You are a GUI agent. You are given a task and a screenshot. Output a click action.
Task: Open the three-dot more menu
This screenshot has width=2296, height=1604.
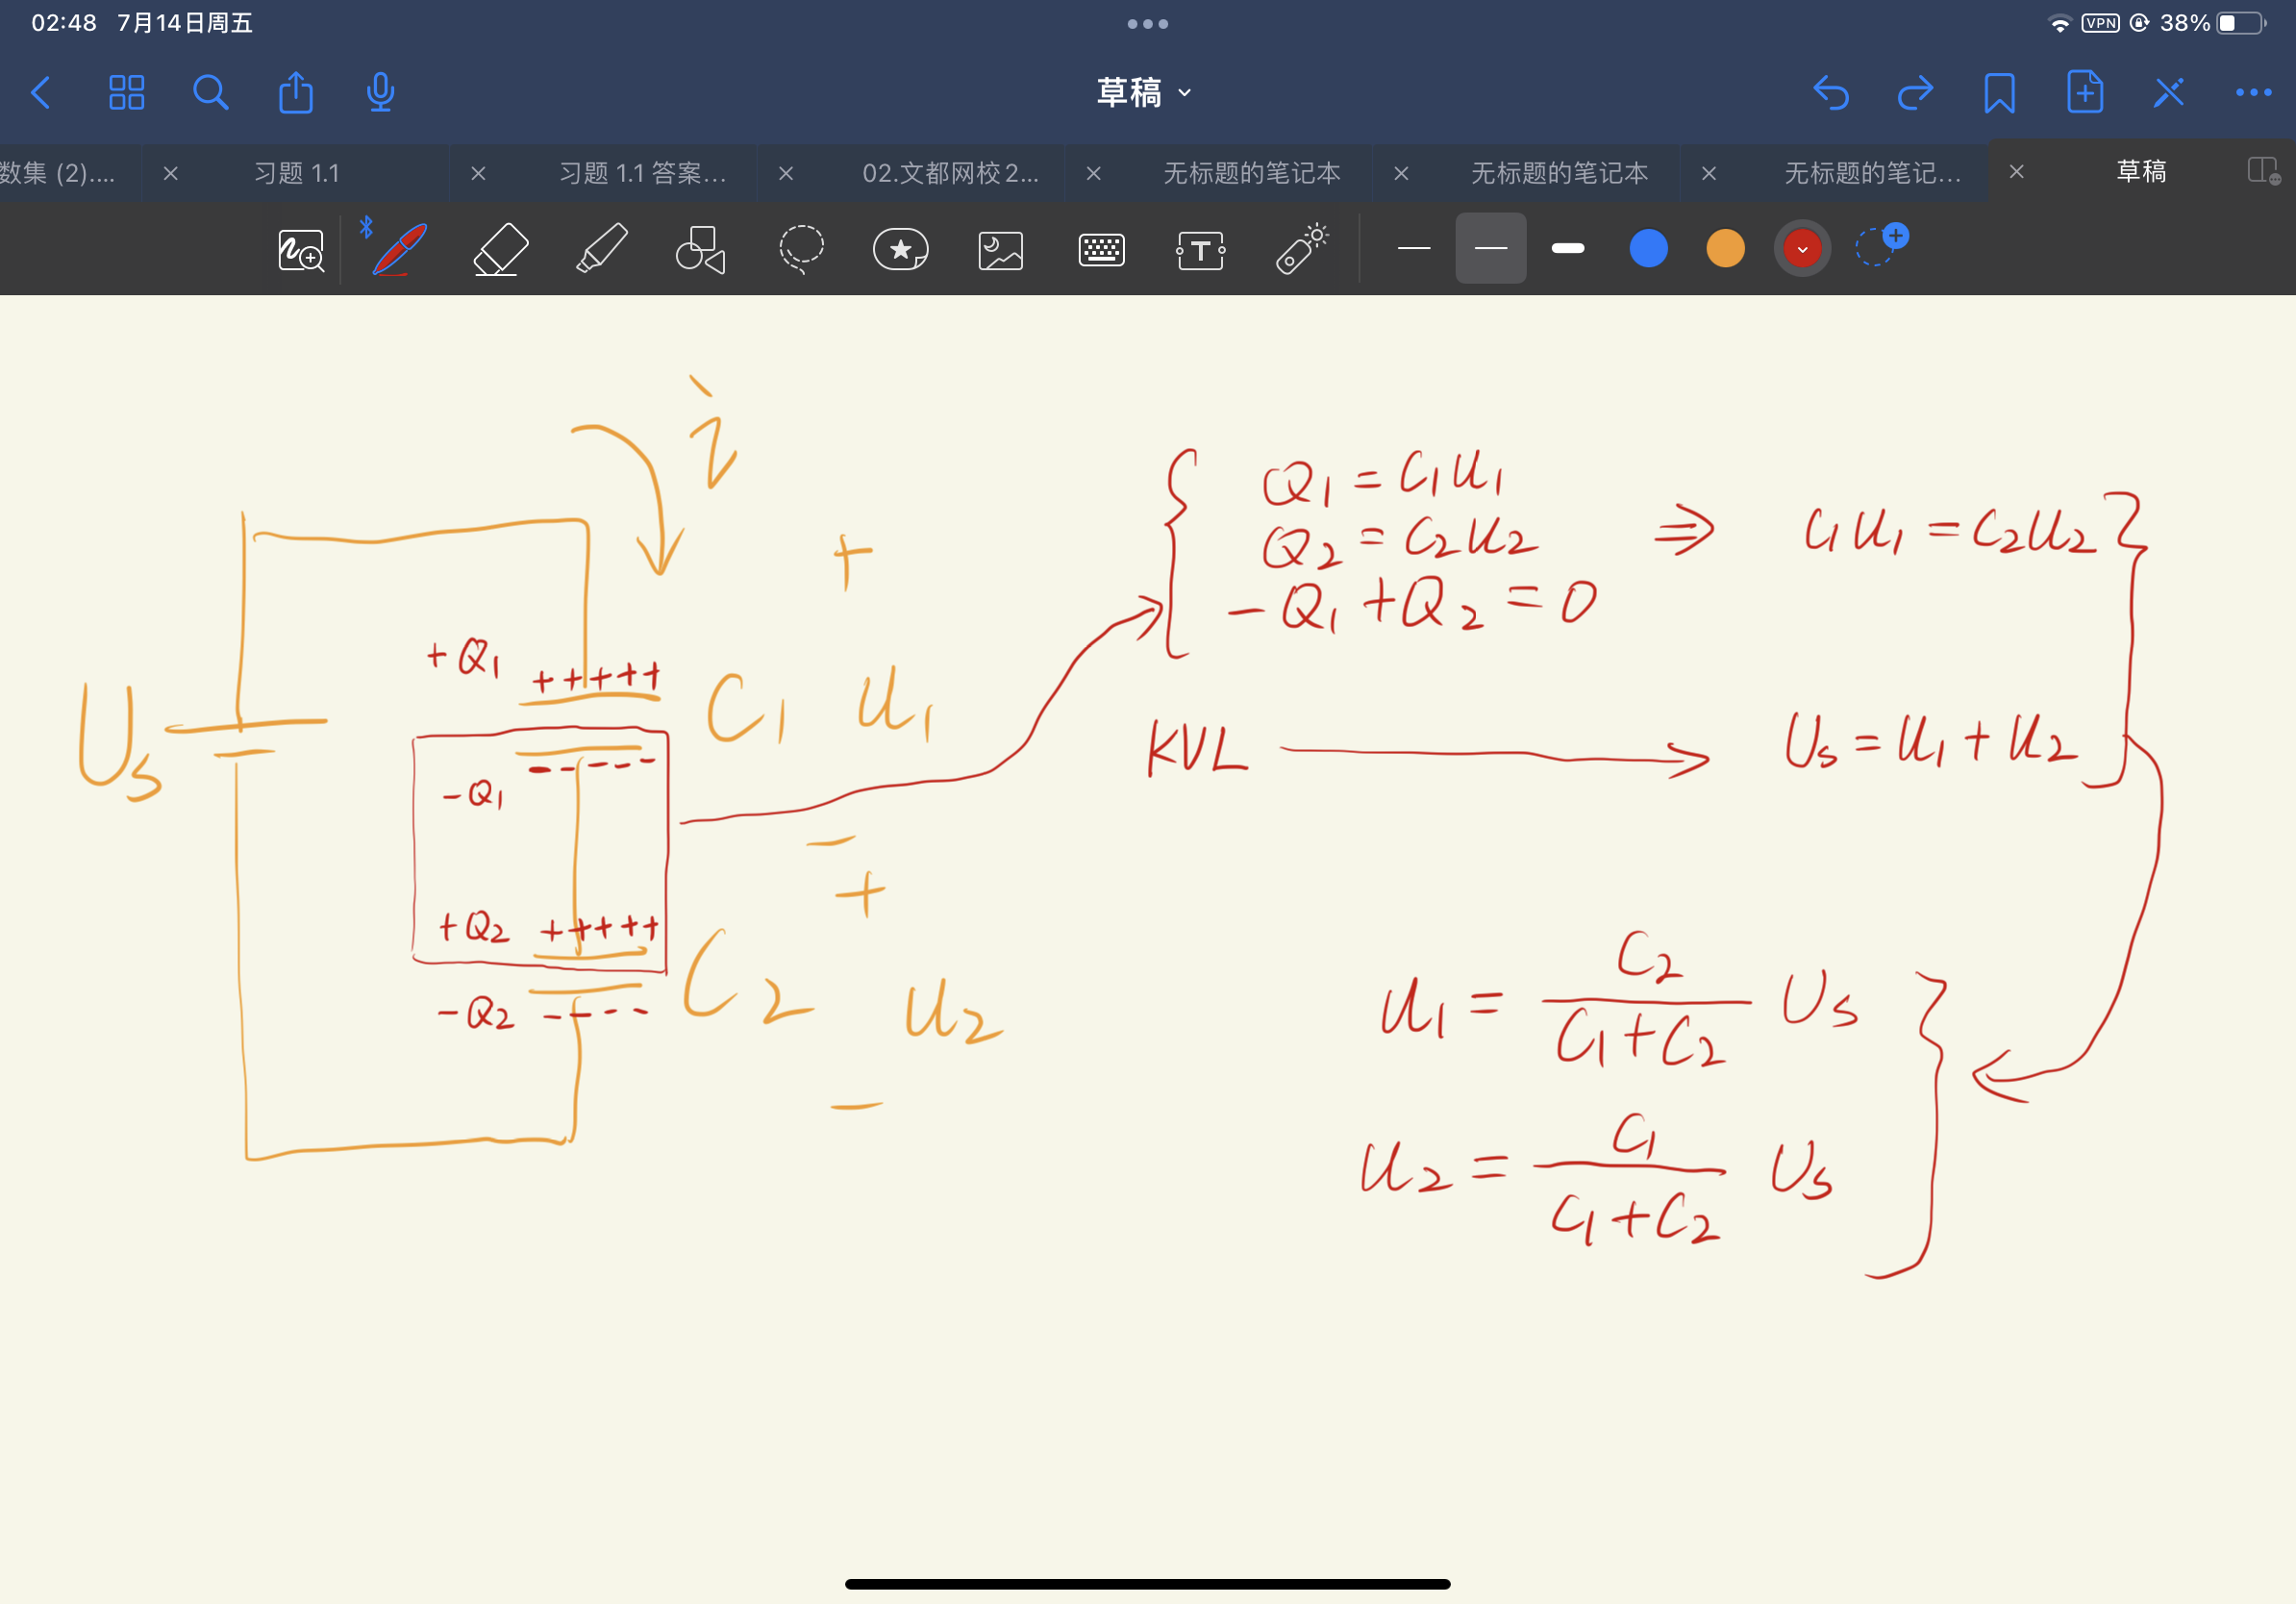2252,93
